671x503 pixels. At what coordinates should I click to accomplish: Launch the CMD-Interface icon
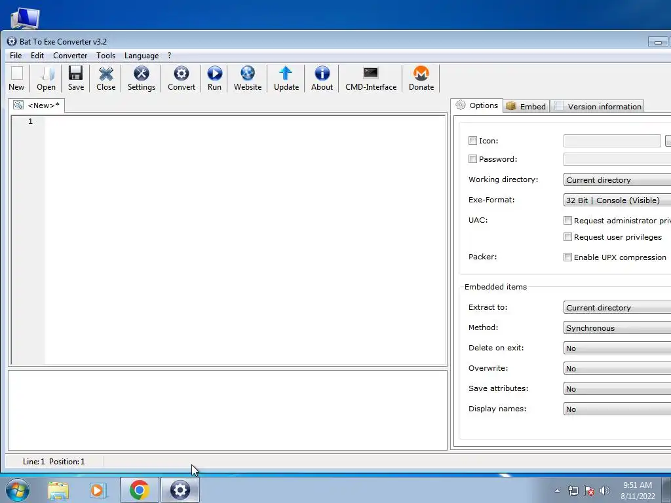tap(371, 79)
